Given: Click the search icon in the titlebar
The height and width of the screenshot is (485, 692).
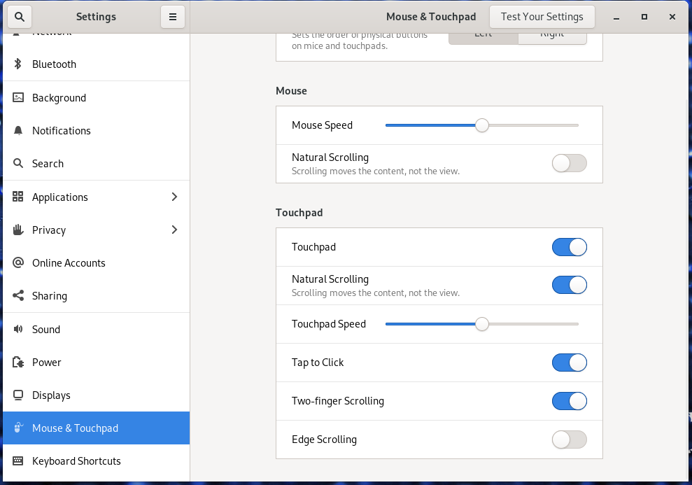Looking at the screenshot, I should point(19,16).
